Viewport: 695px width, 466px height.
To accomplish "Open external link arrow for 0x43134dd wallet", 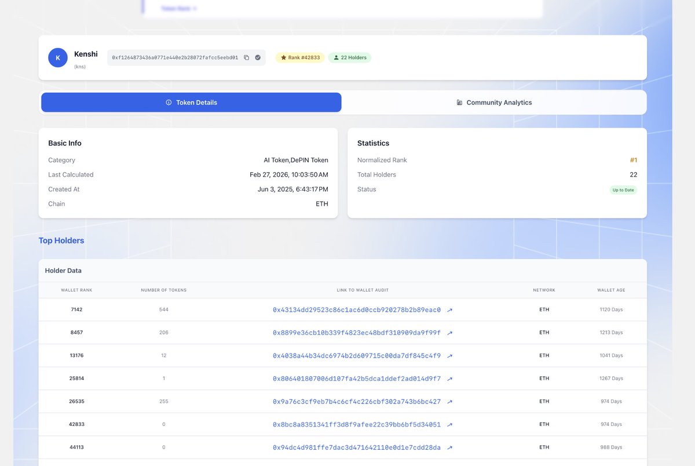I will [450, 310].
